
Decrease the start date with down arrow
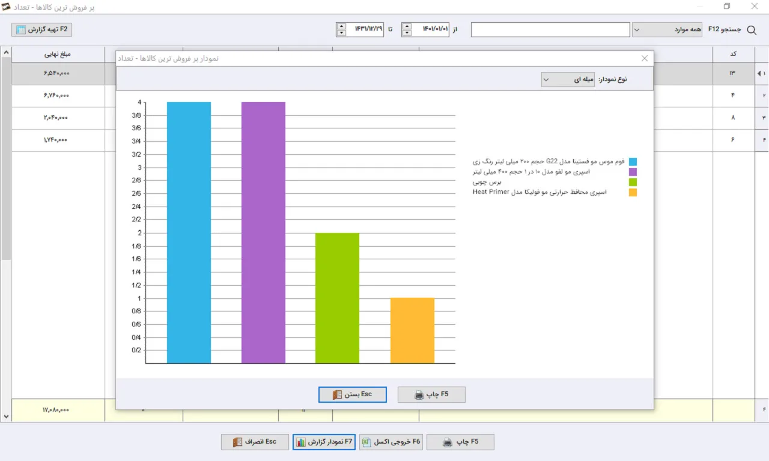407,33
